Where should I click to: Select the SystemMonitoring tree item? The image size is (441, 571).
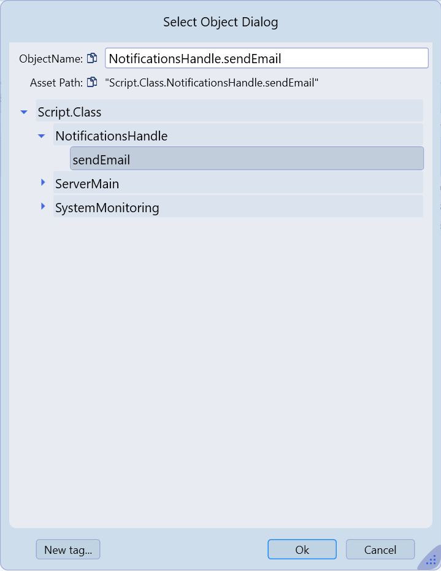point(107,208)
